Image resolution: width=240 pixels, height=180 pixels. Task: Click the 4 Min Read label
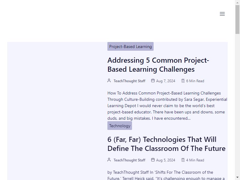pyautogui.click(x=195, y=160)
